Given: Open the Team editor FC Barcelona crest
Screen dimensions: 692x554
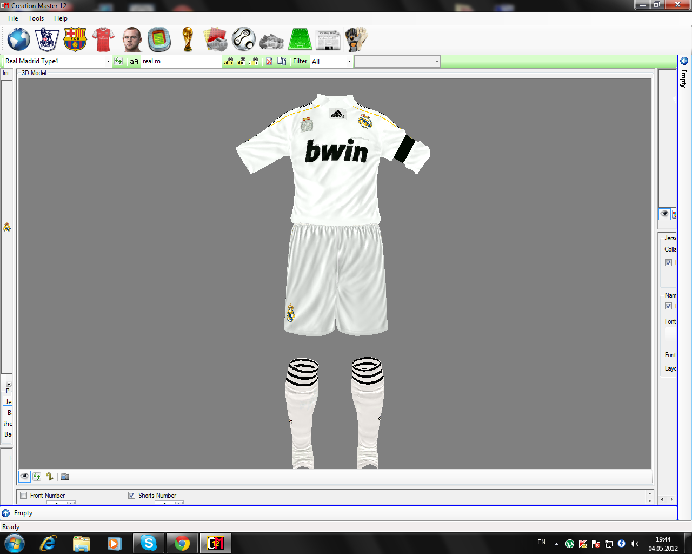Looking at the screenshot, I should click(75, 39).
